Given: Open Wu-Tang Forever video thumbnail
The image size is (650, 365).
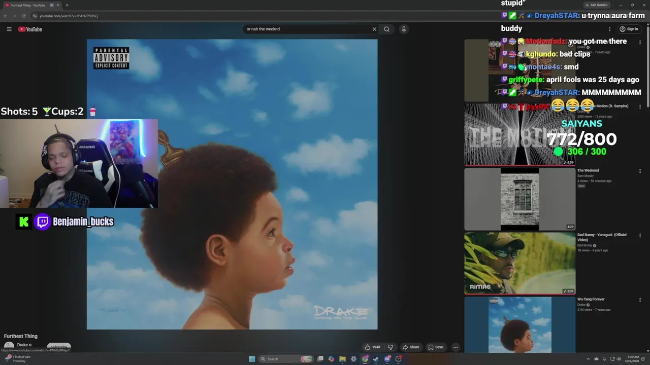Looking at the screenshot, I should click(x=519, y=324).
